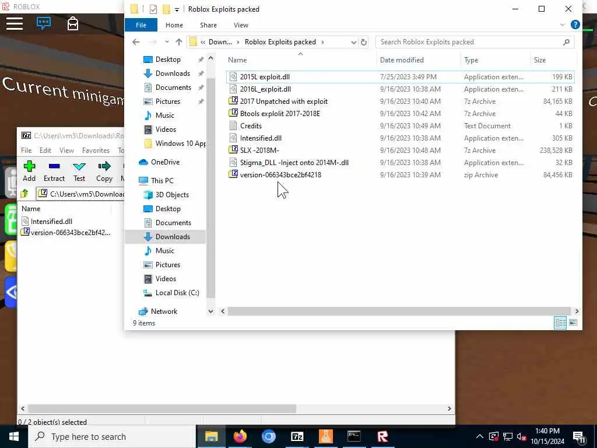Click the muted volume tray icon
The height and width of the screenshot is (448, 597).
(521, 437)
